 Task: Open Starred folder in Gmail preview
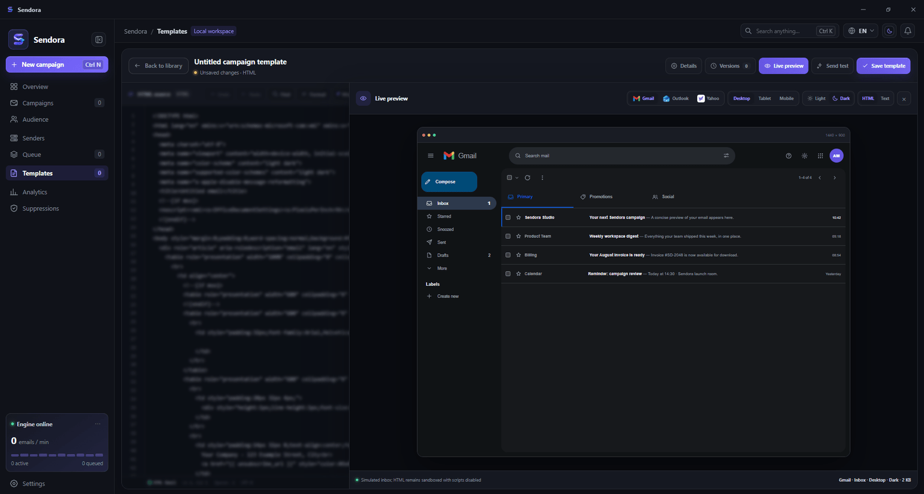pos(457,216)
